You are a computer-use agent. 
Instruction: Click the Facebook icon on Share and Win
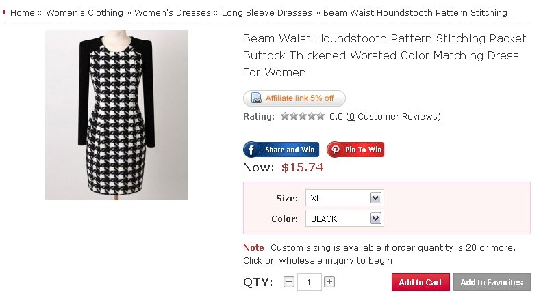[x=251, y=150]
